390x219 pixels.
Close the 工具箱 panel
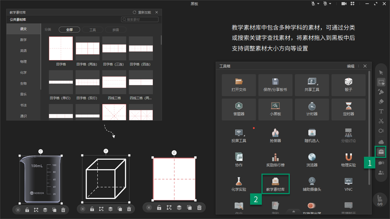pos(365,66)
